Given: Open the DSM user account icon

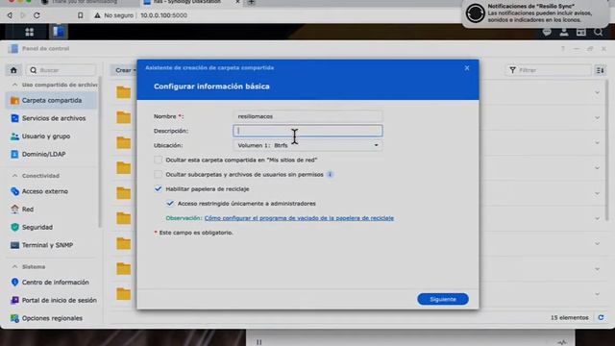Looking at the screenshot, I should pos(564,32).
